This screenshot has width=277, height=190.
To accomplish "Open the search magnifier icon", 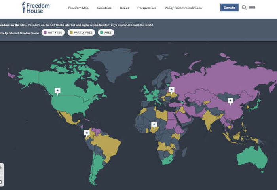I will 244,8.
